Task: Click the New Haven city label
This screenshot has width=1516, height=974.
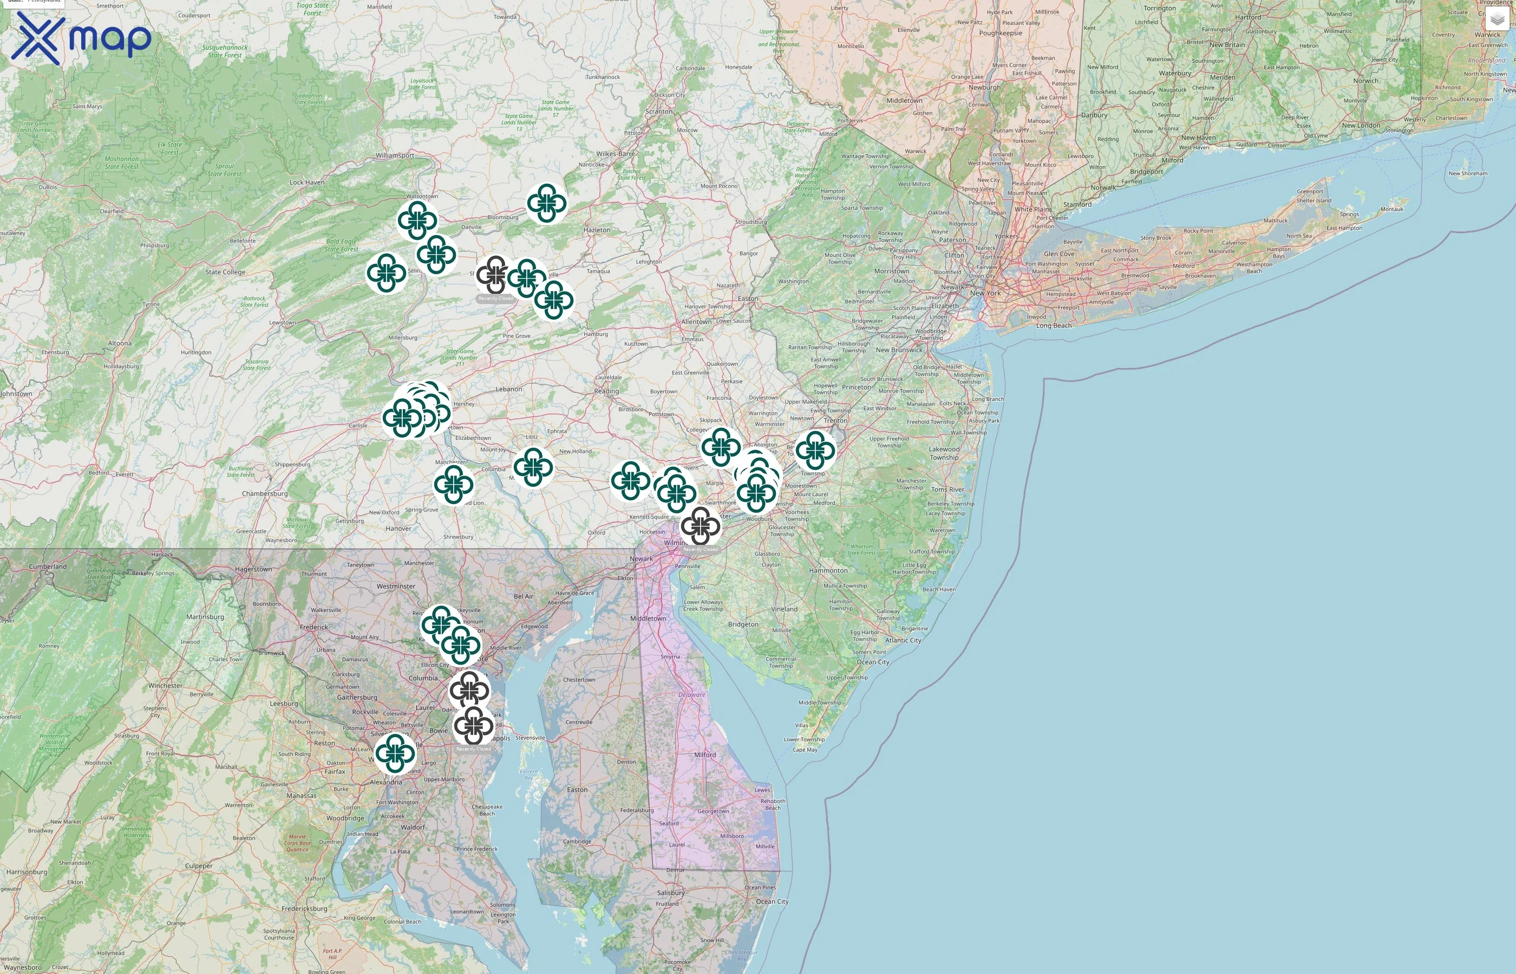Action: click(x=1198, y=137)
